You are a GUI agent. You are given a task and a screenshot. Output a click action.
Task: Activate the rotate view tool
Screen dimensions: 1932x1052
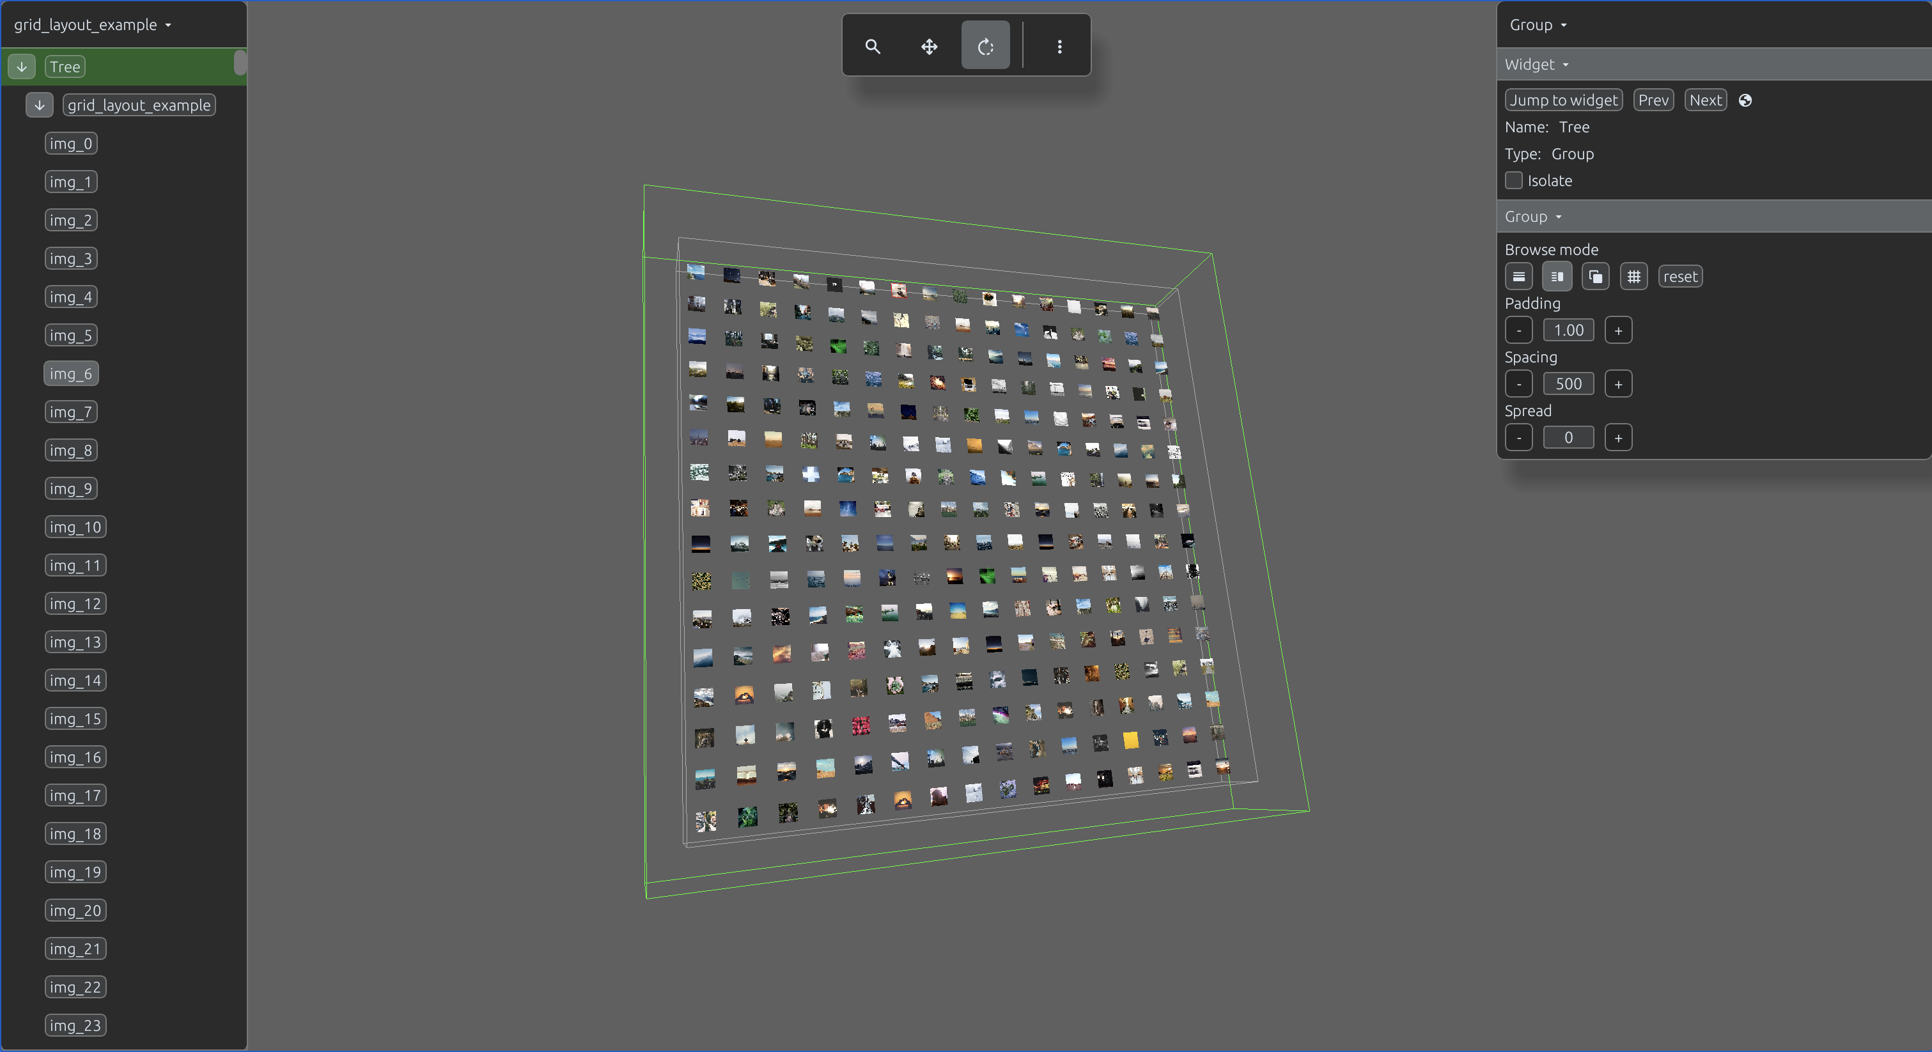pos(986,47)
